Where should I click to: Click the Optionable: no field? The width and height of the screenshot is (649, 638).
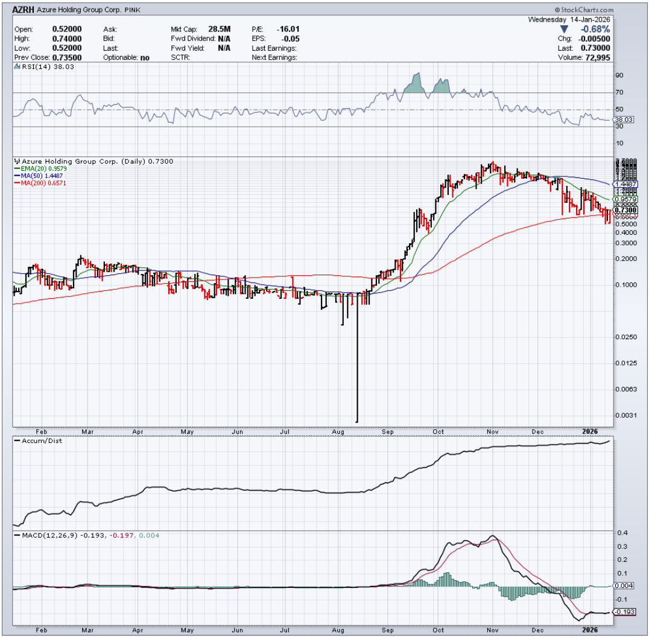(126, 57)
